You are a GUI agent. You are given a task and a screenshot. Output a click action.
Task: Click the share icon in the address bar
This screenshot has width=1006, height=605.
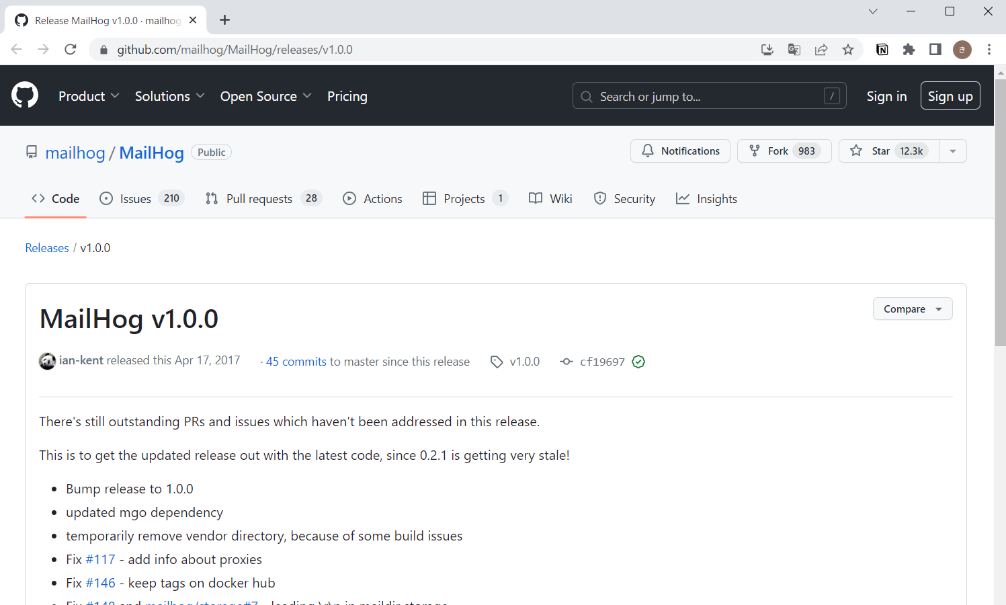pos(821,49)
